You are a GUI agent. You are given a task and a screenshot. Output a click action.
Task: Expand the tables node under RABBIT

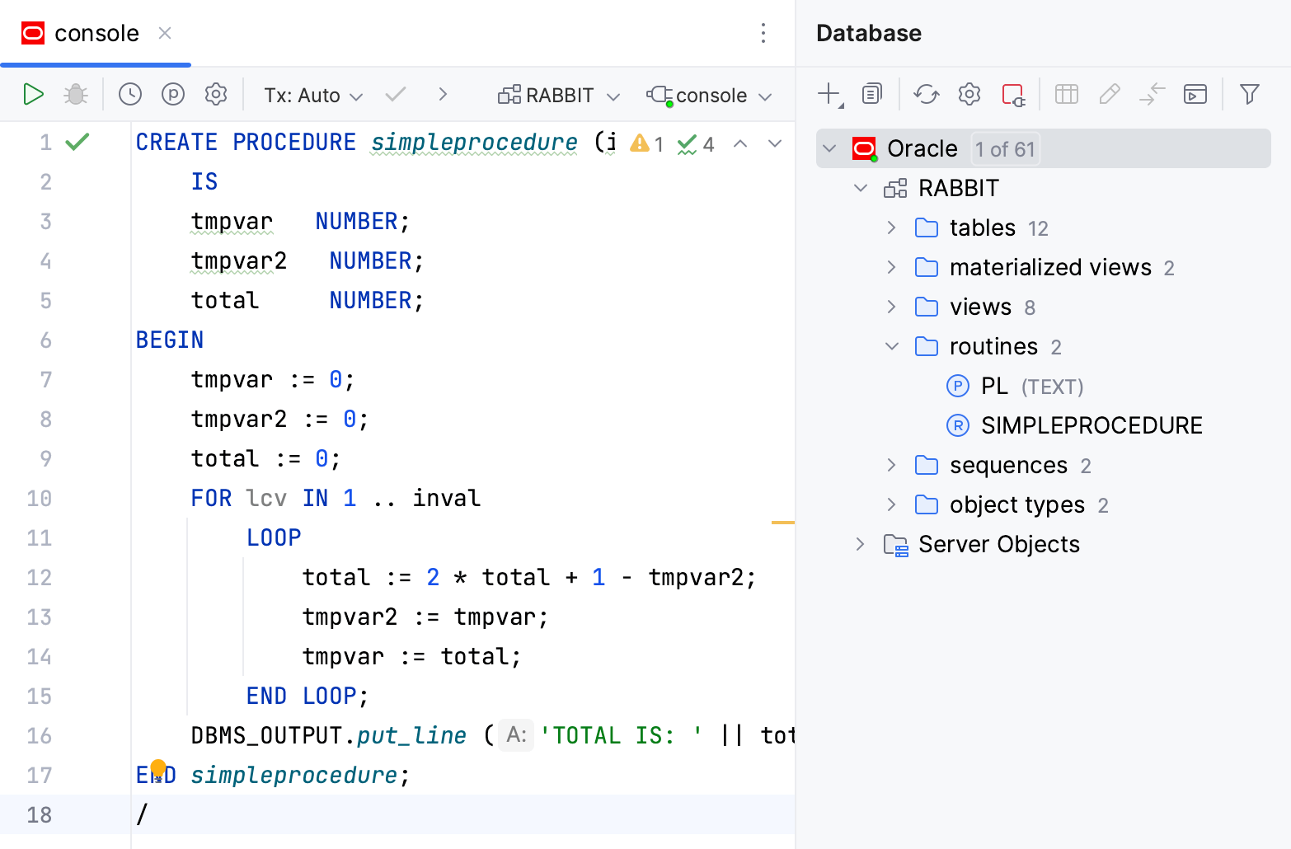tap(891, 227)
